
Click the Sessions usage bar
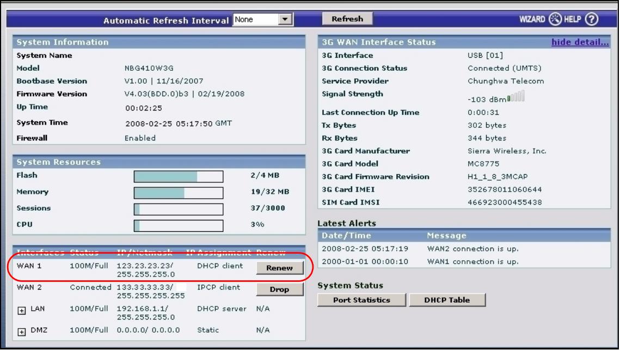tap(179, 209)
